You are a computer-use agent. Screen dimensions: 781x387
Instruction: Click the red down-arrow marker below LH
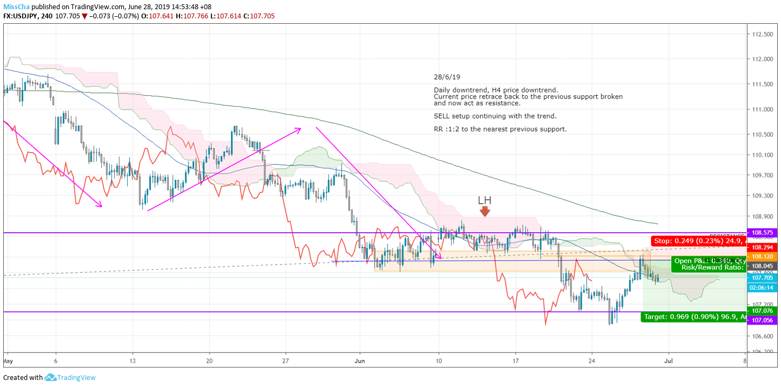(485, 212)
